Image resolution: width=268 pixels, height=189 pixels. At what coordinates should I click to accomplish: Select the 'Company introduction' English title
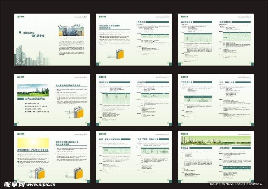point(69,26)
